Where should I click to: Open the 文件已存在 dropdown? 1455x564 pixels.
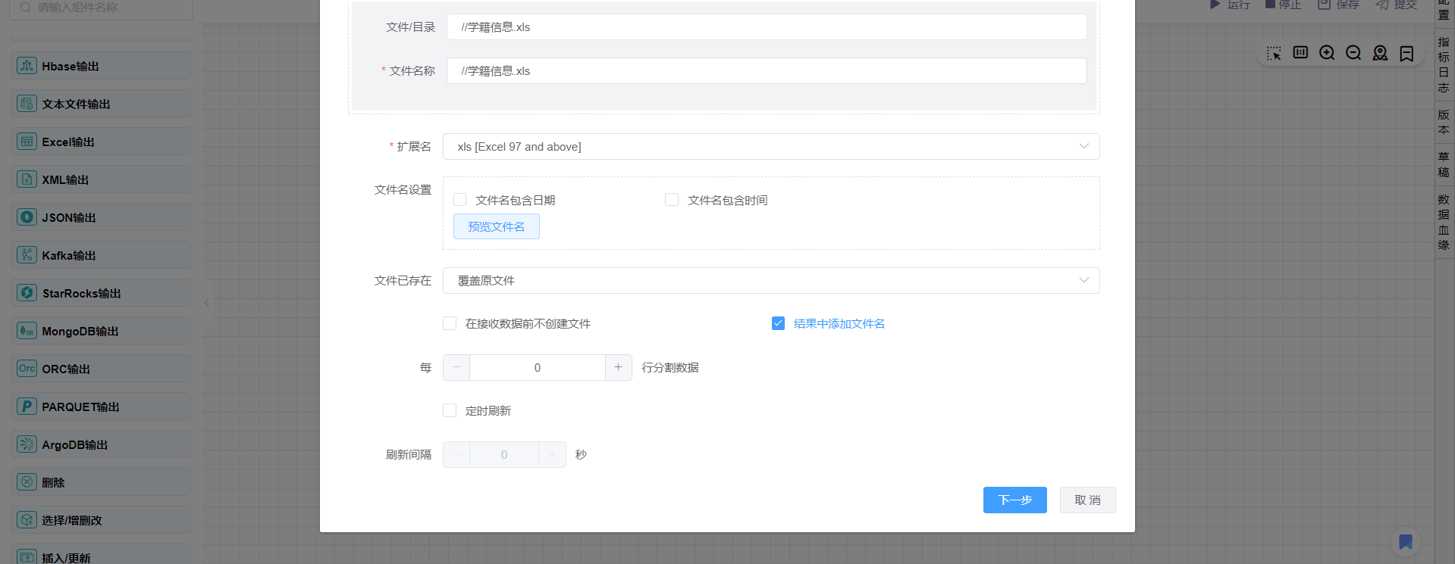pos(771,281)
